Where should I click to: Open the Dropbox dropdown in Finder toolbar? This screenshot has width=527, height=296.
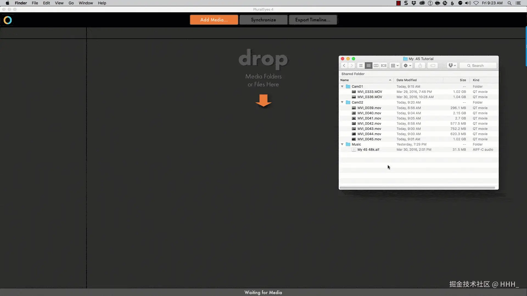click(452, 66)
